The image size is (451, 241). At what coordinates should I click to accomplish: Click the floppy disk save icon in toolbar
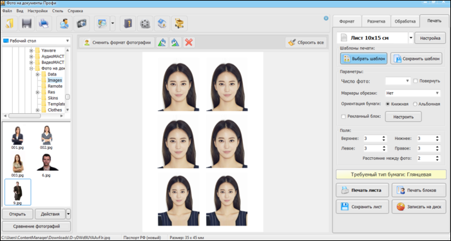[x=27, y=24]
